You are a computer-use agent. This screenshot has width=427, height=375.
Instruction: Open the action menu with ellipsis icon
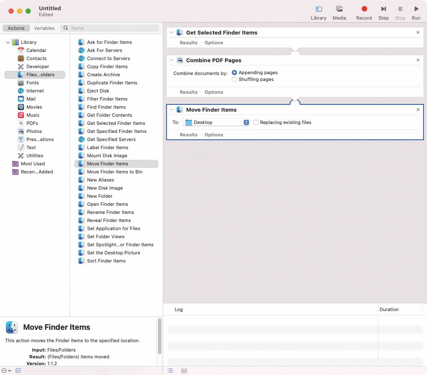(6, 370)
